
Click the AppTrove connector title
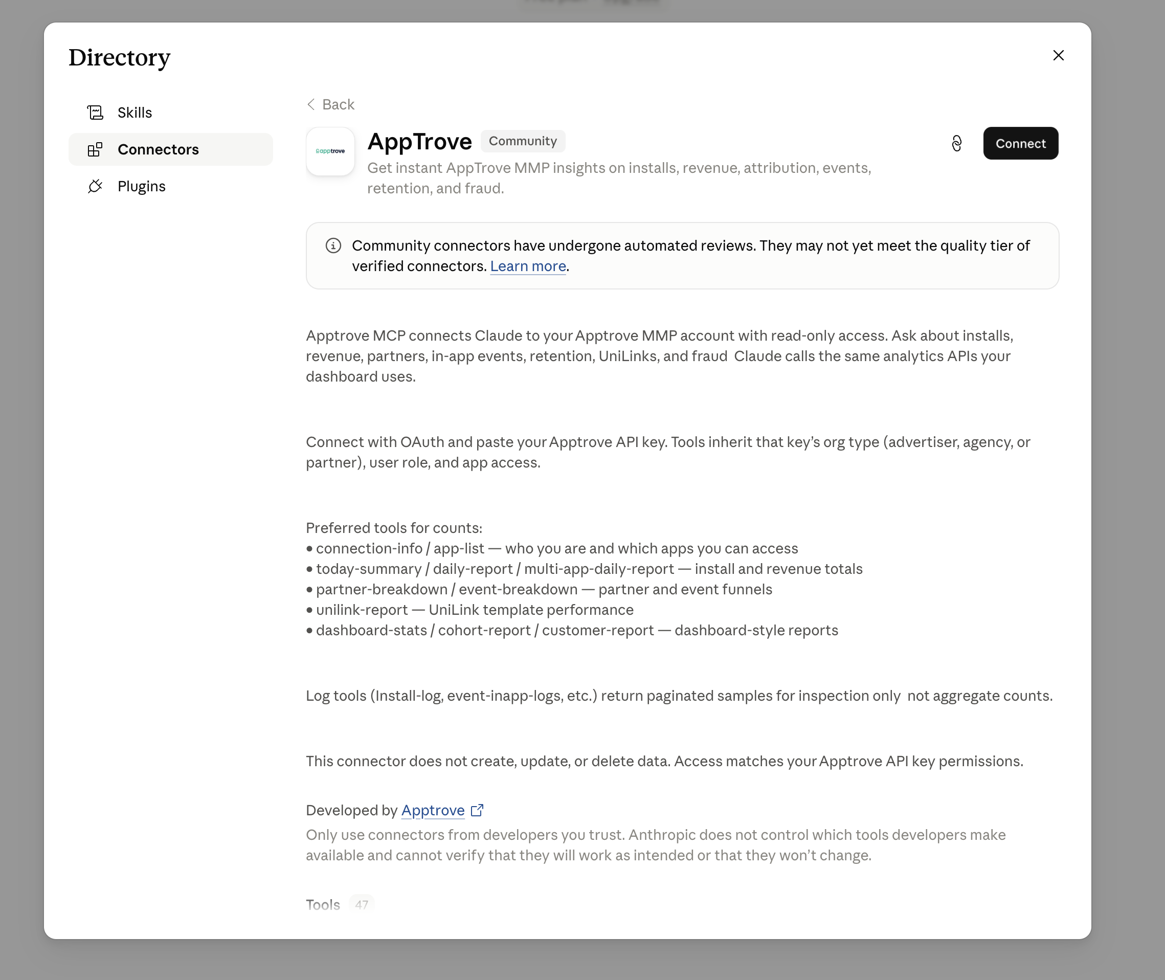[419, 142]
